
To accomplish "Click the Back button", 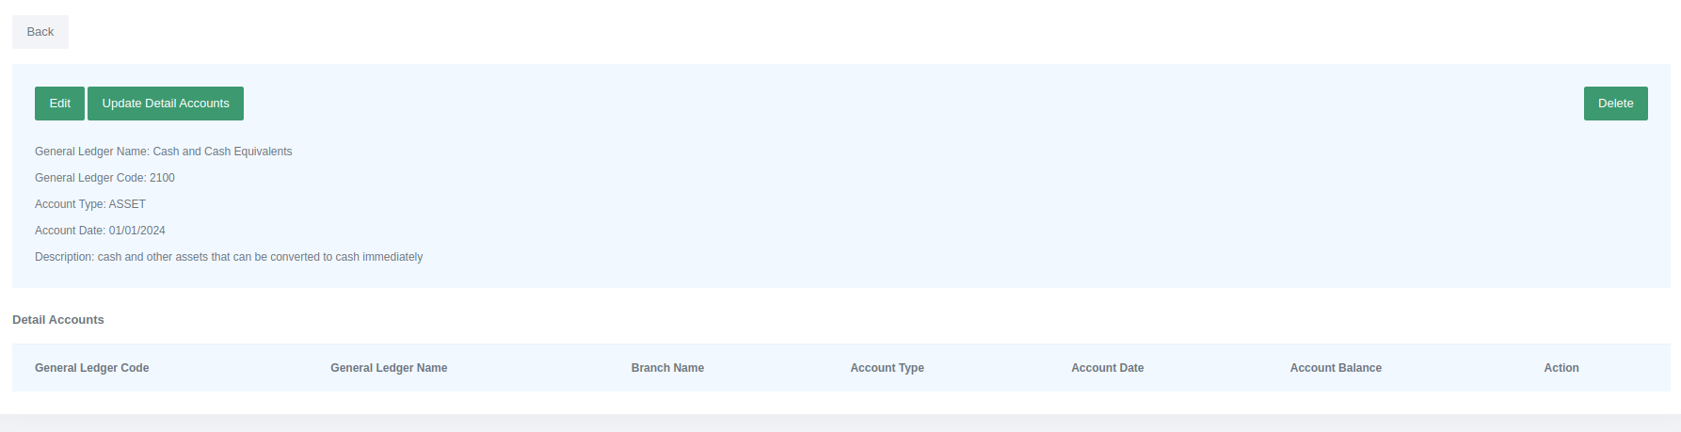I will pyautogui.click(x=40, y=32).
